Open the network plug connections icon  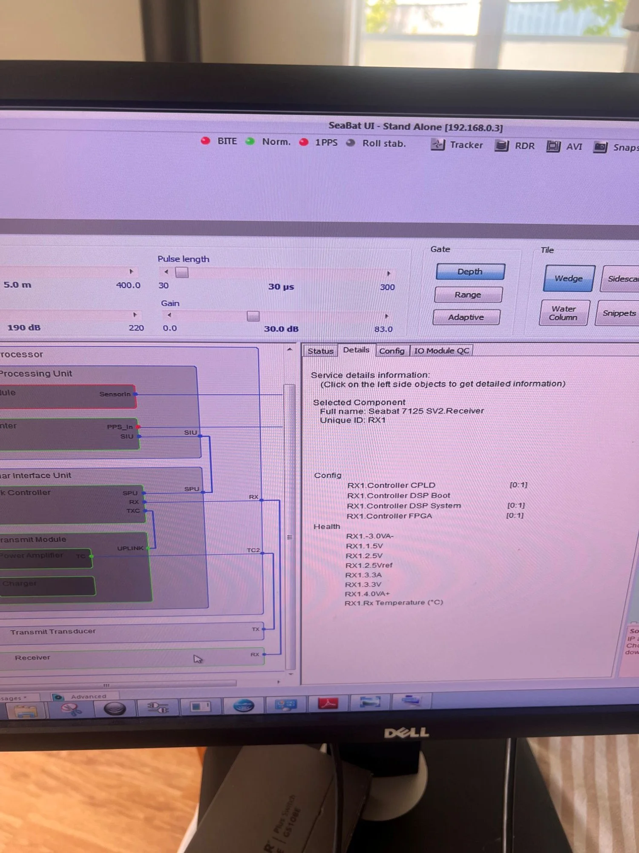[x=158, y=708]
